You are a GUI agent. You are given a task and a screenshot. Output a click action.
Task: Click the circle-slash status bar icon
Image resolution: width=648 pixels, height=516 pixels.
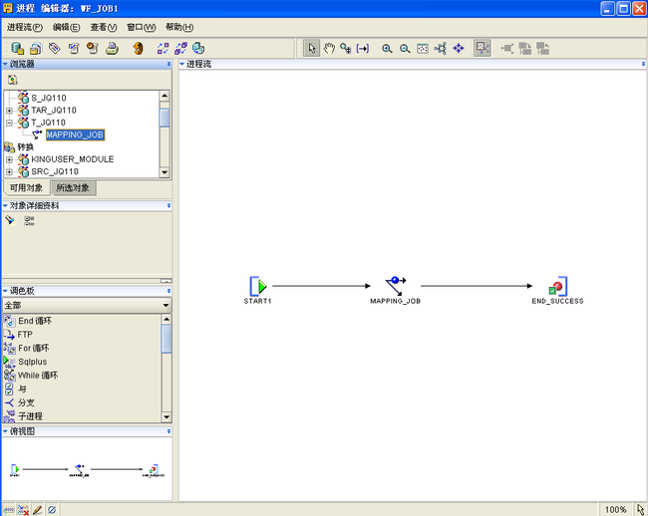click(52, 510)
